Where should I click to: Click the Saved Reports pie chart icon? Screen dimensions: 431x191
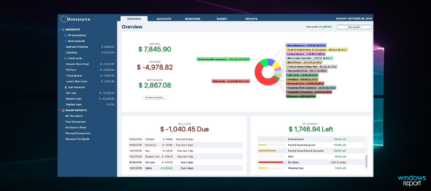pyautogui.click(x=63, y=110)
